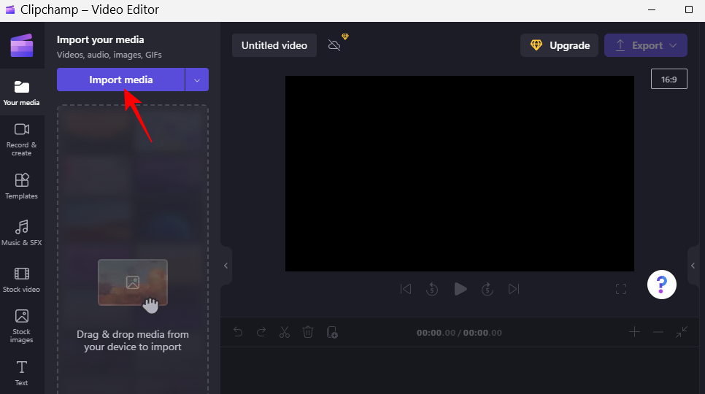Open the help question mark button
Viewport: 705px width, 394px height.
pyautogui.click(x=662, y=284)
